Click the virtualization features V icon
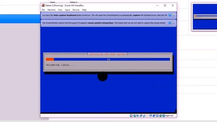 pos(157,116)
